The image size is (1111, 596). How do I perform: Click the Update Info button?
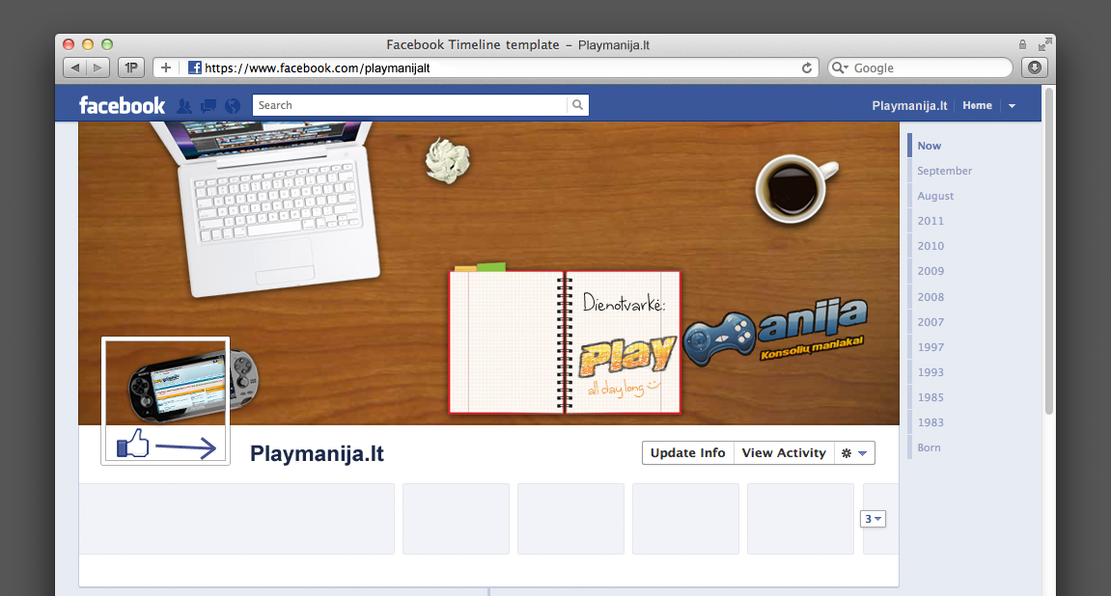[x=688, y=453]
